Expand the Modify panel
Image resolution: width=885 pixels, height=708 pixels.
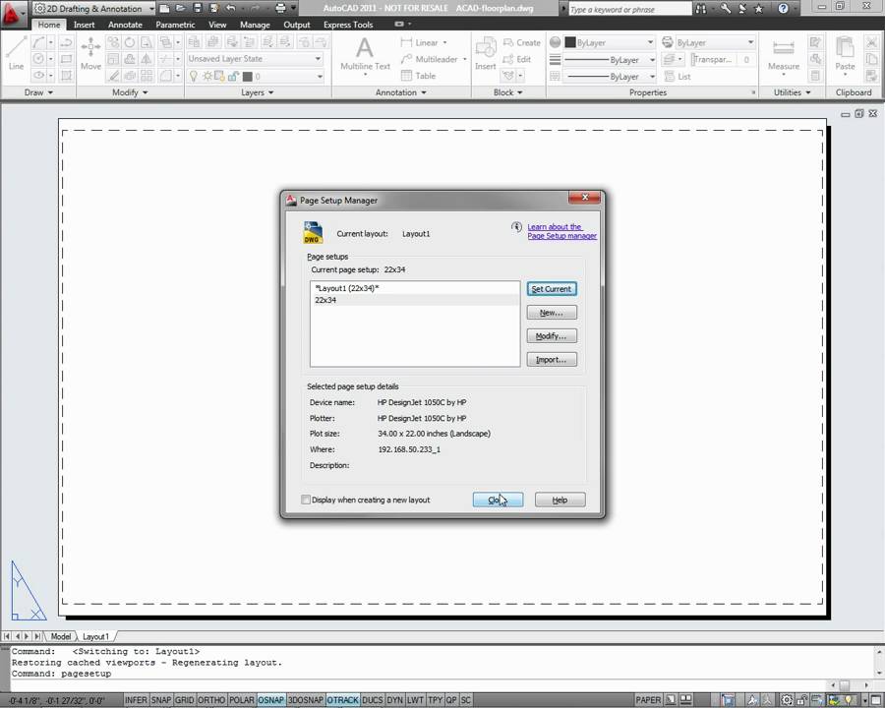[130, 92]
